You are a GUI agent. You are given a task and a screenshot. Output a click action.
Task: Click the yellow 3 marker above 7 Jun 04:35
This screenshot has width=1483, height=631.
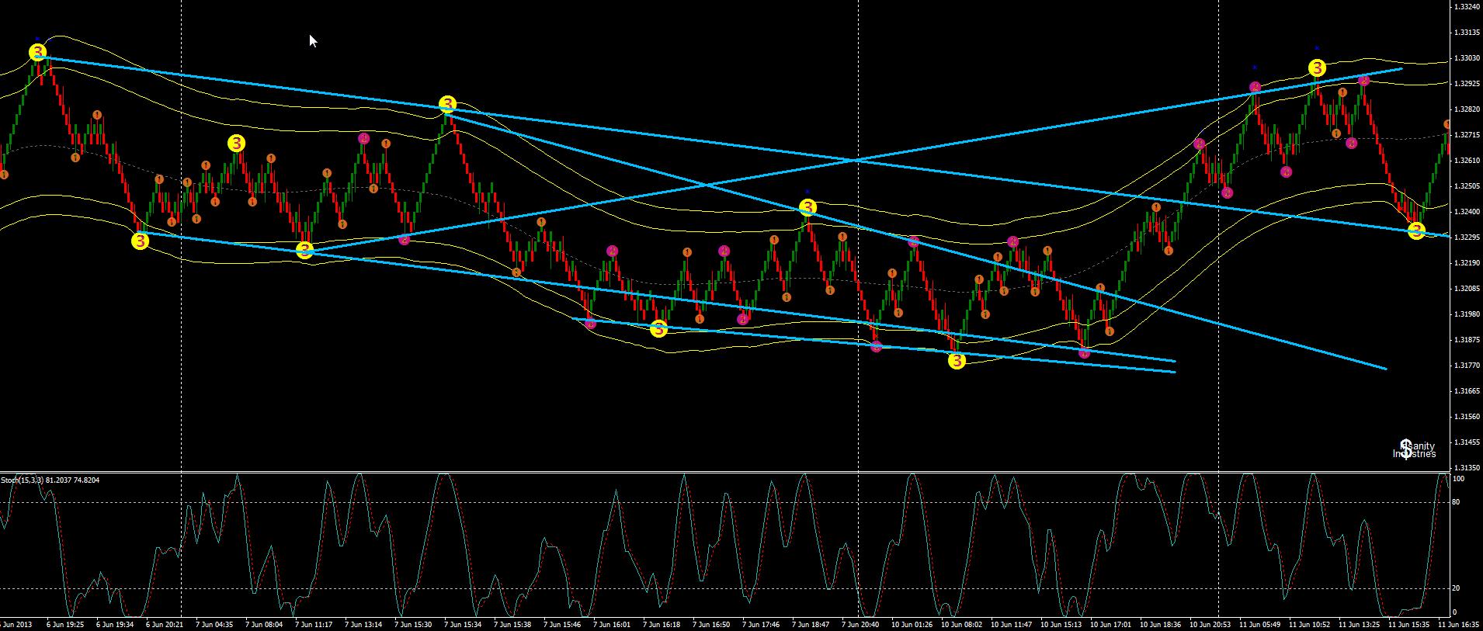pos(236,143)
